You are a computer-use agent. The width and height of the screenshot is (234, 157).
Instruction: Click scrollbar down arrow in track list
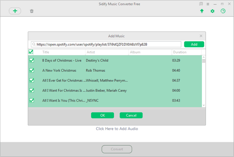[x=204, y=105]
